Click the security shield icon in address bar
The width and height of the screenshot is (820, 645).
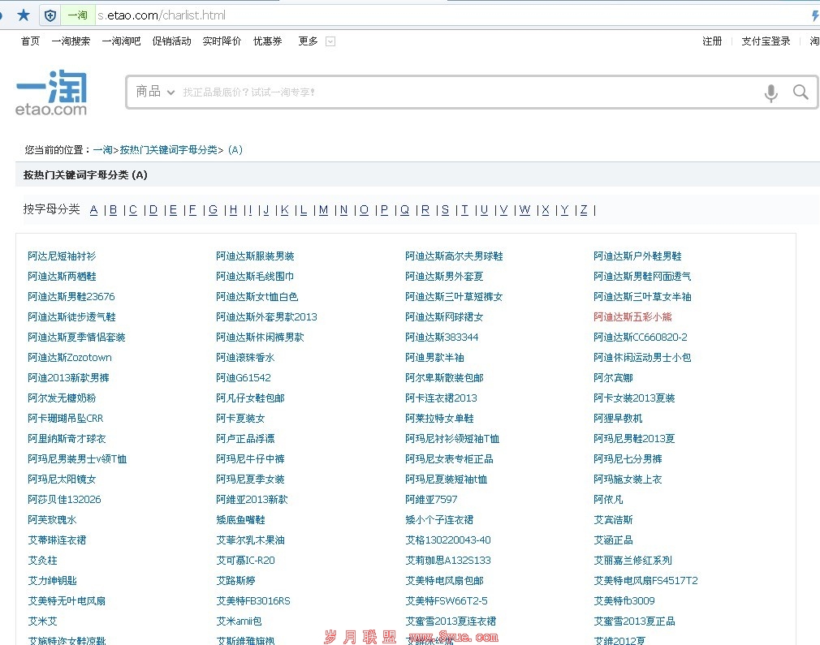50,15
